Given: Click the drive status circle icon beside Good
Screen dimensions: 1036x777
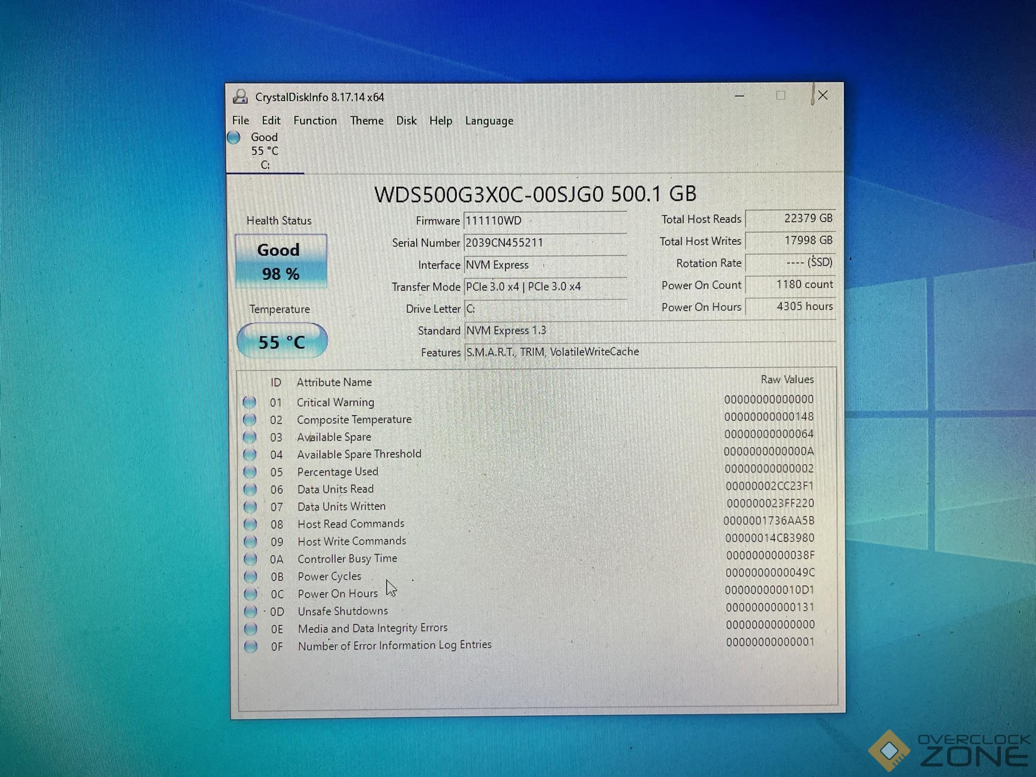Looking at the screenshot, I should (x=234, y=137).
